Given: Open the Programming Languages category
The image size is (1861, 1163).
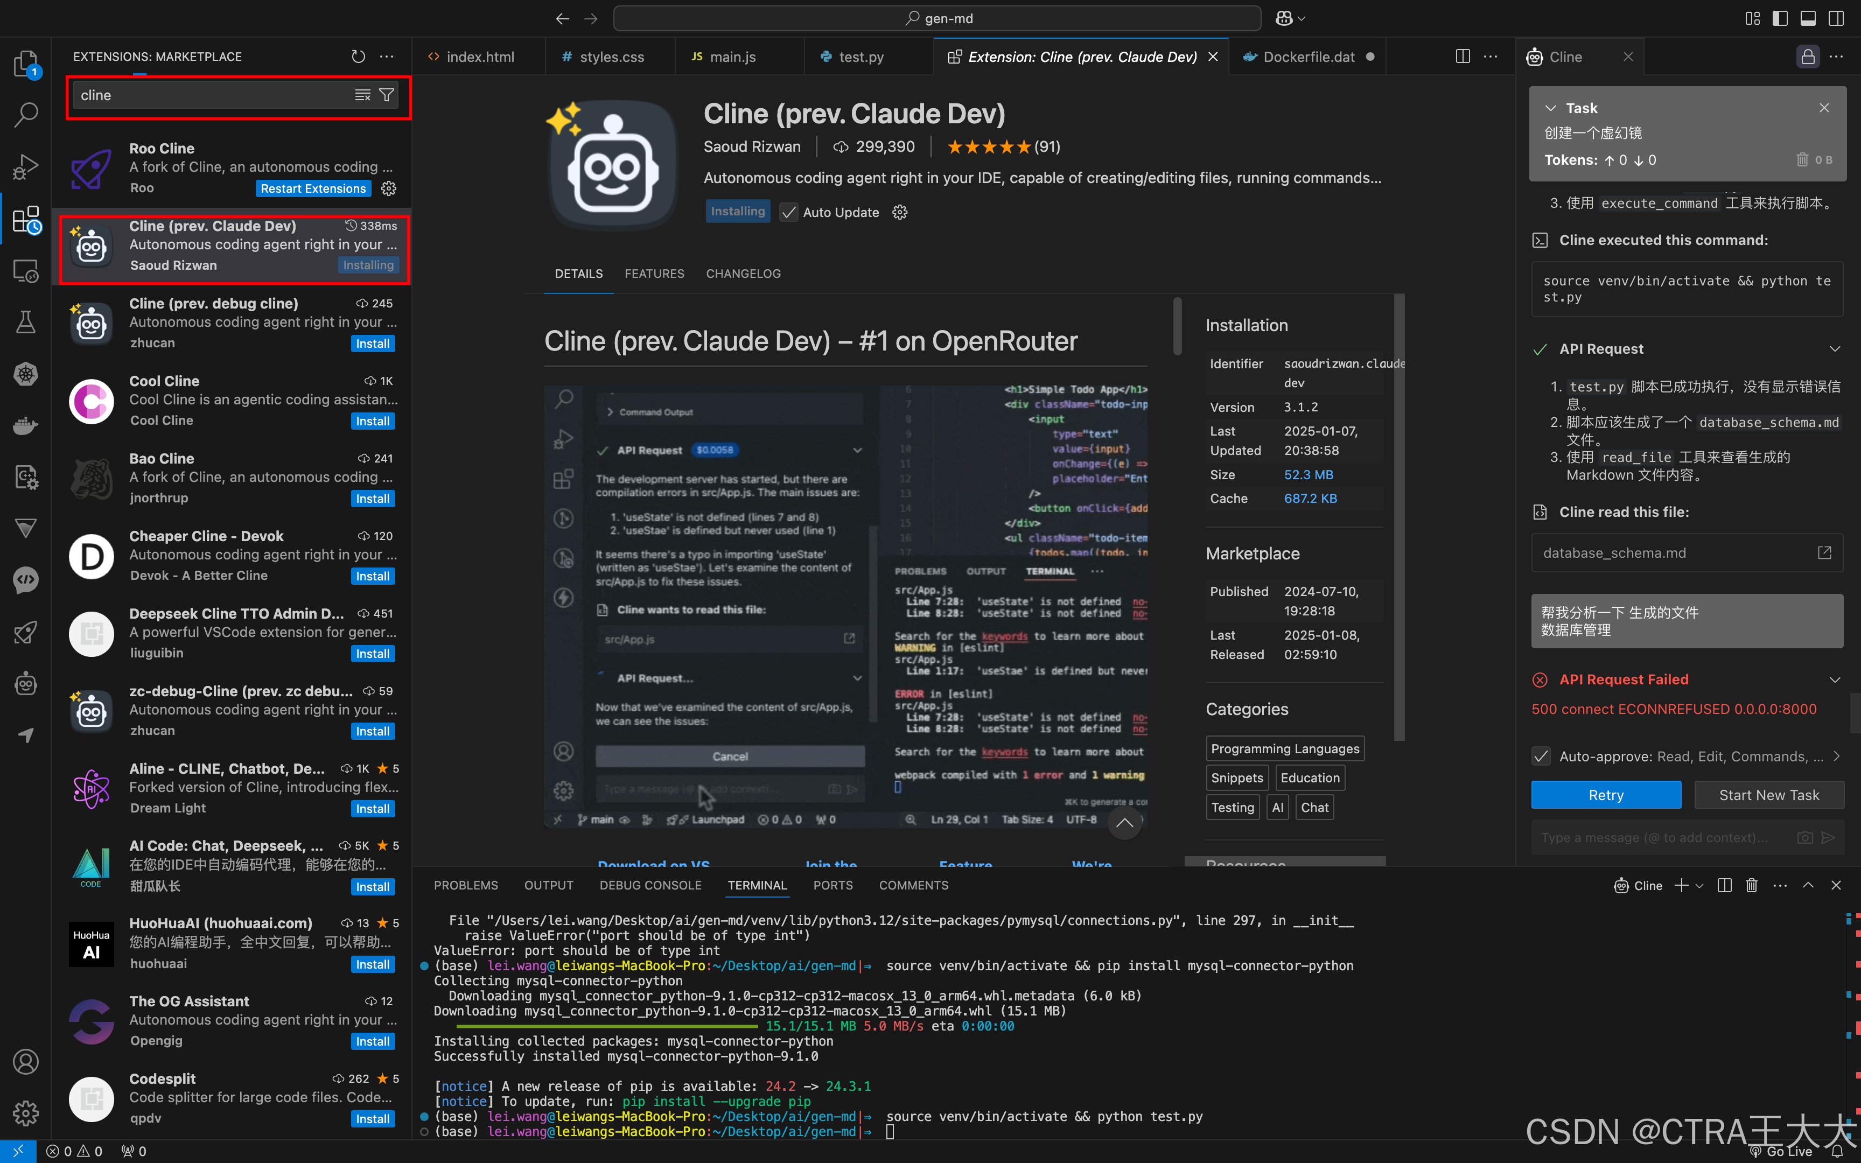Looking at the screenshot, I should (1285, 748).
